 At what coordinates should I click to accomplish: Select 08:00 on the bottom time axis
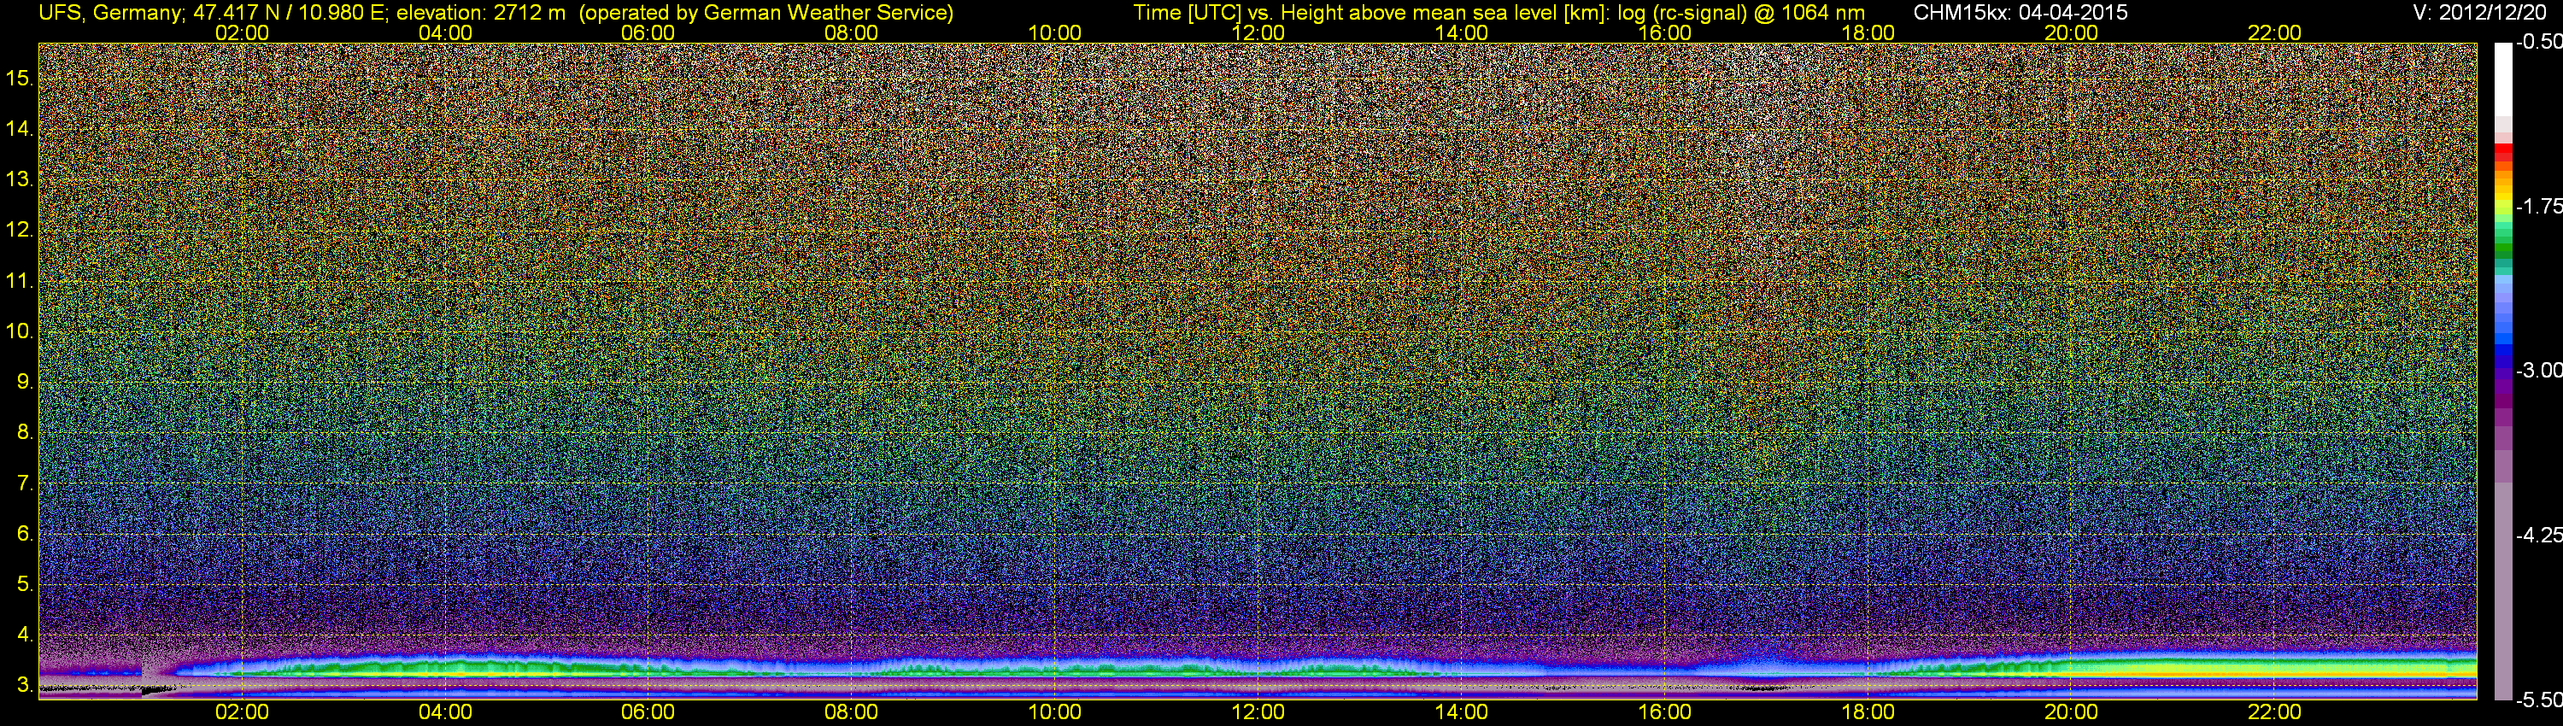(x=852, y=712)
